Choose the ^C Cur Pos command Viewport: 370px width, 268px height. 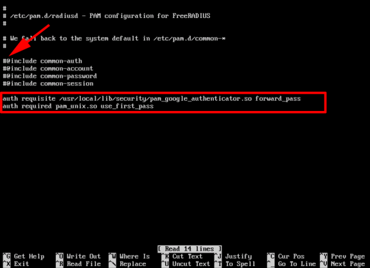(286, 257)
